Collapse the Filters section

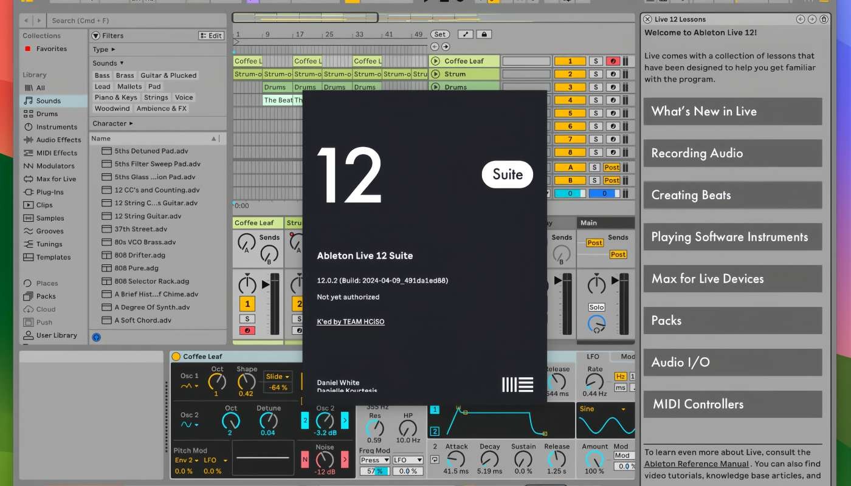(96, 36)
